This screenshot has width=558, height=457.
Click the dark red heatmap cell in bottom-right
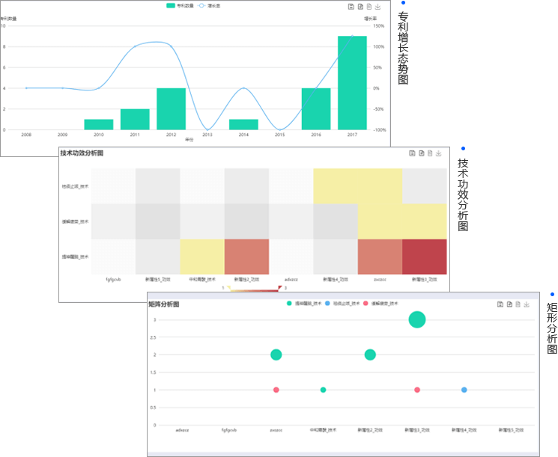(x=425, y=256)
